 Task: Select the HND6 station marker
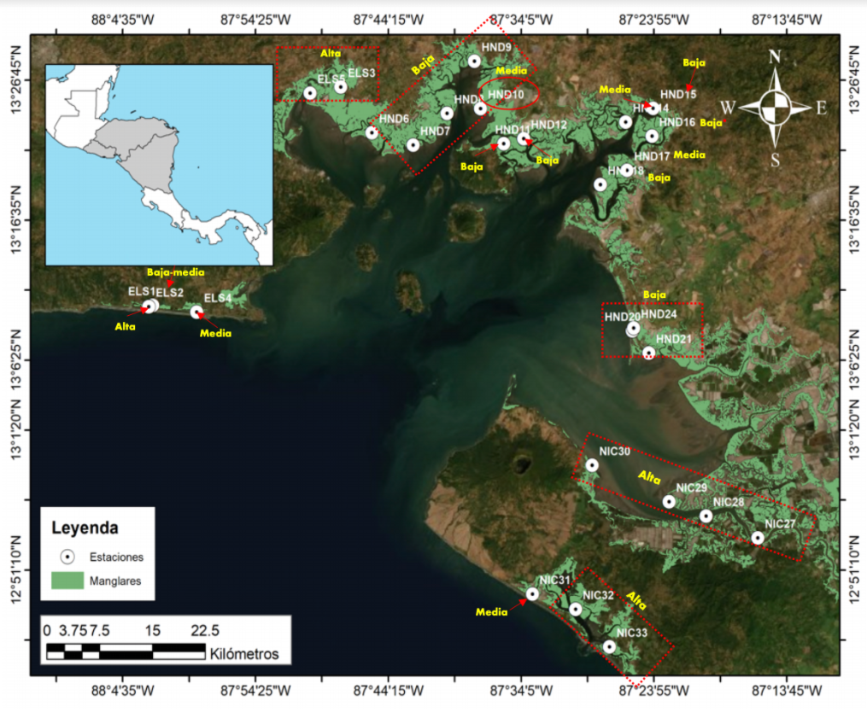tap(372, 132)
